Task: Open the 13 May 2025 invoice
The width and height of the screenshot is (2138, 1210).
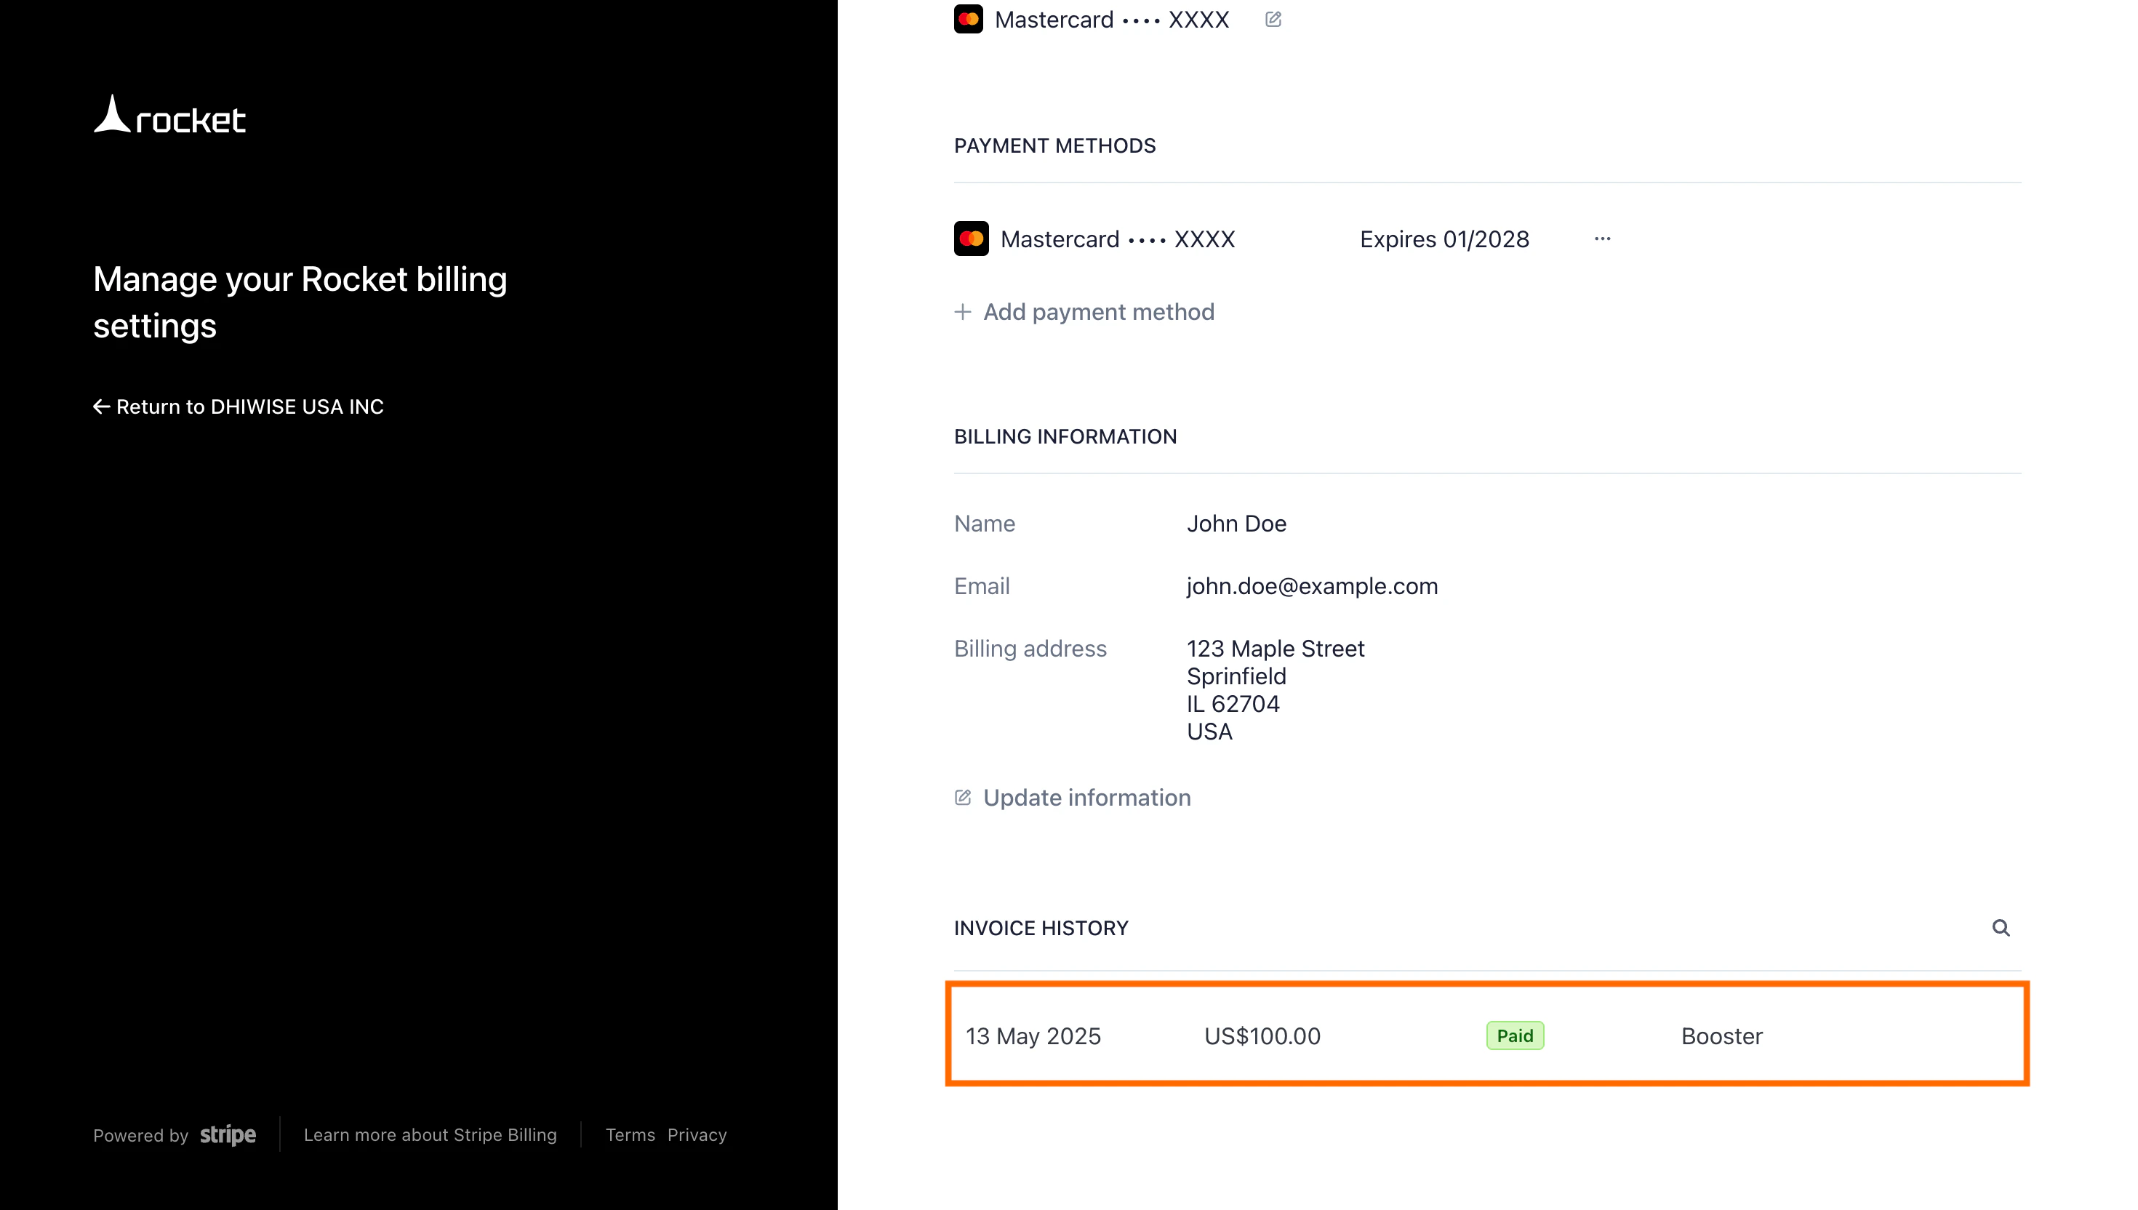Action: click(1032, 1036)
